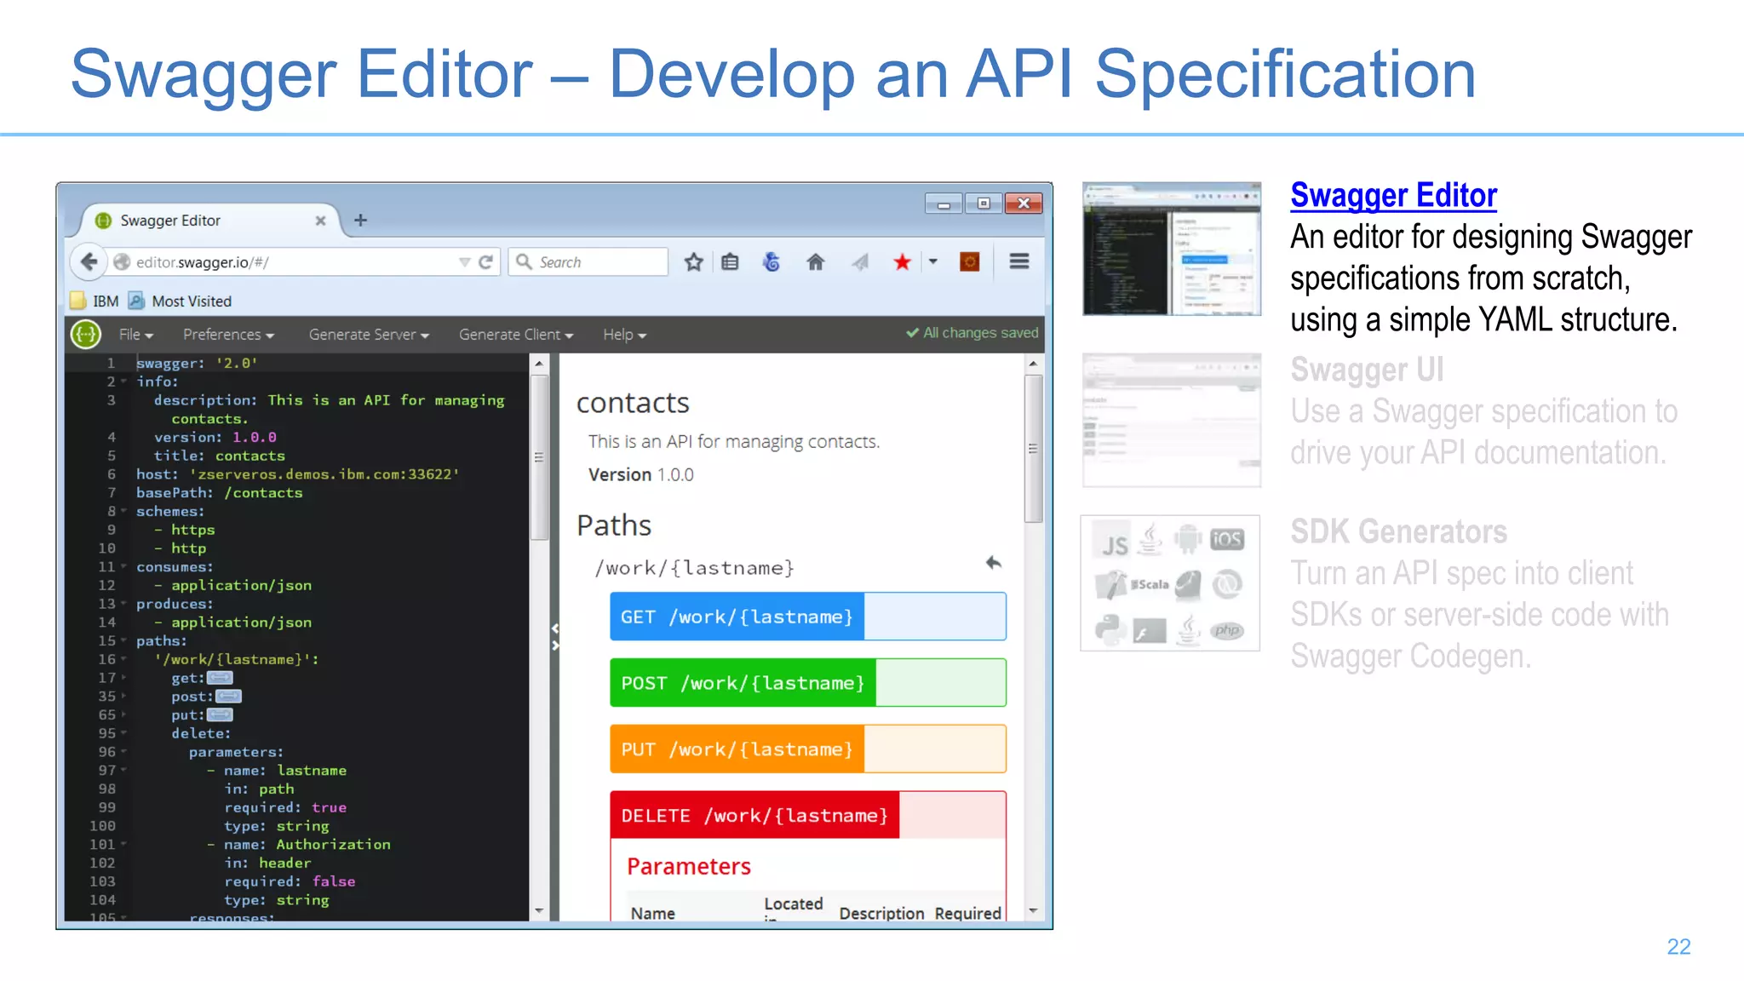Open the bookmarks list clipboard icon

pos(730,262)
